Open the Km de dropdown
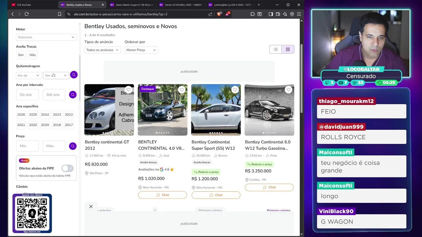 pyautogui.click(x=29, y=75)
